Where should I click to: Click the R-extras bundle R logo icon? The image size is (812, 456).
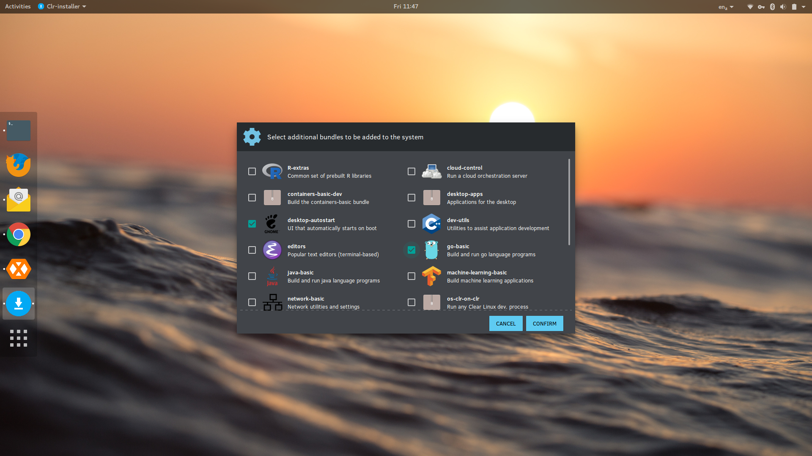click(272, 171)
